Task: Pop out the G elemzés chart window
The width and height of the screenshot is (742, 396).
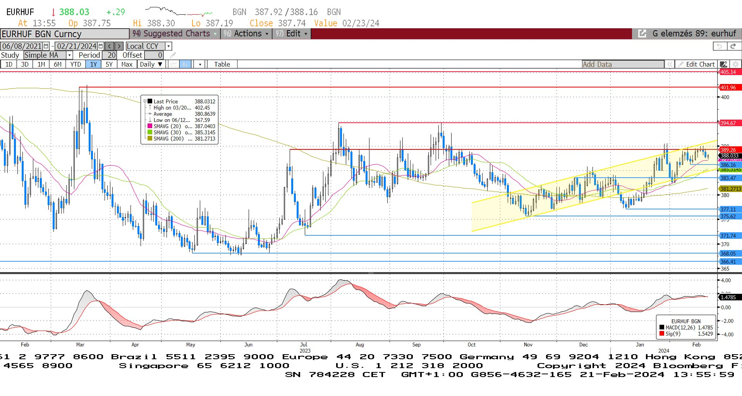Action: 642,34
